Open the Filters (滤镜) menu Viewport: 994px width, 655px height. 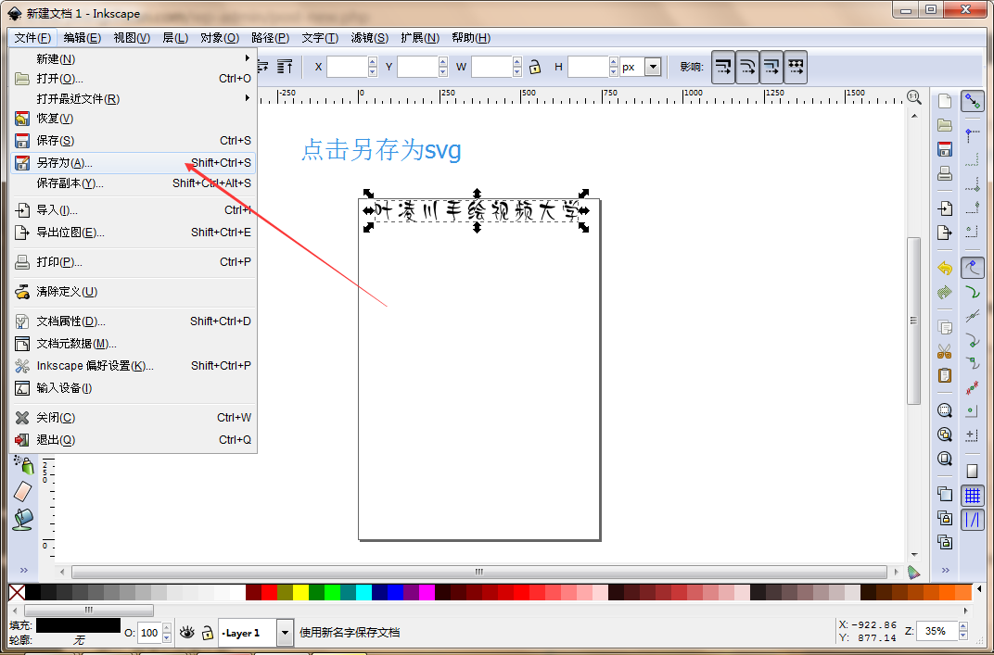tap(369, 38)
